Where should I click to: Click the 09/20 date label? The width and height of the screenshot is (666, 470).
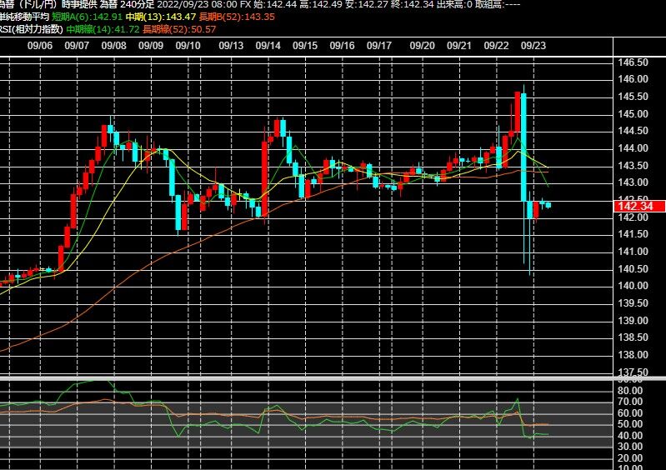(x=423, y=46)
